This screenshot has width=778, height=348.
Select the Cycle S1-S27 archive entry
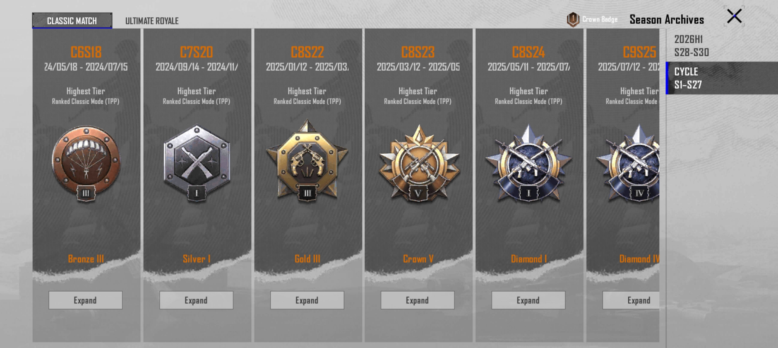722,78
